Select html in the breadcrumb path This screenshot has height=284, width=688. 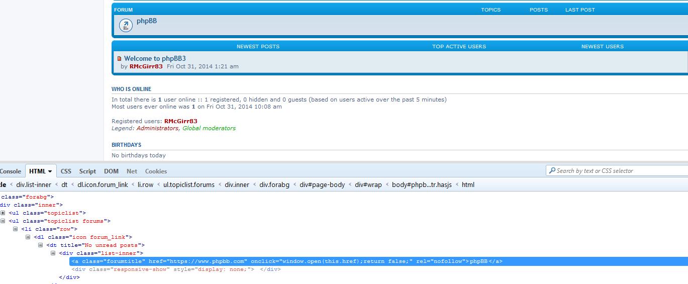468,184
